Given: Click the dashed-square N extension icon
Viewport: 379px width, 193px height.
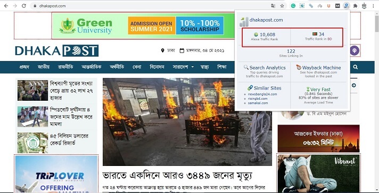Looking at the screenshot, I should [x=302, y=6].
